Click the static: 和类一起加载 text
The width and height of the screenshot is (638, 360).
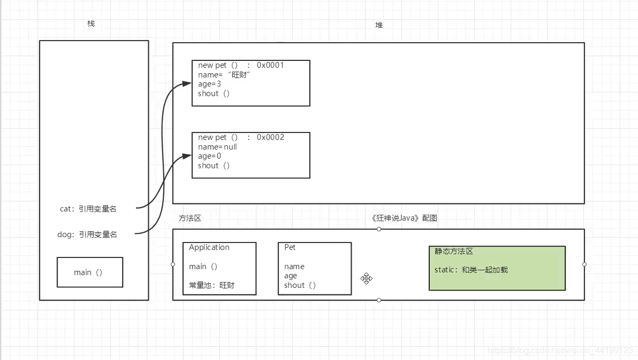tap(471, 270)
